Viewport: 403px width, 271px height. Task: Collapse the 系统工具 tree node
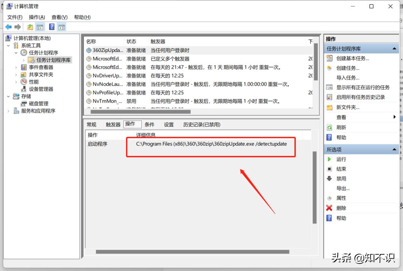[x=9, y=46]
